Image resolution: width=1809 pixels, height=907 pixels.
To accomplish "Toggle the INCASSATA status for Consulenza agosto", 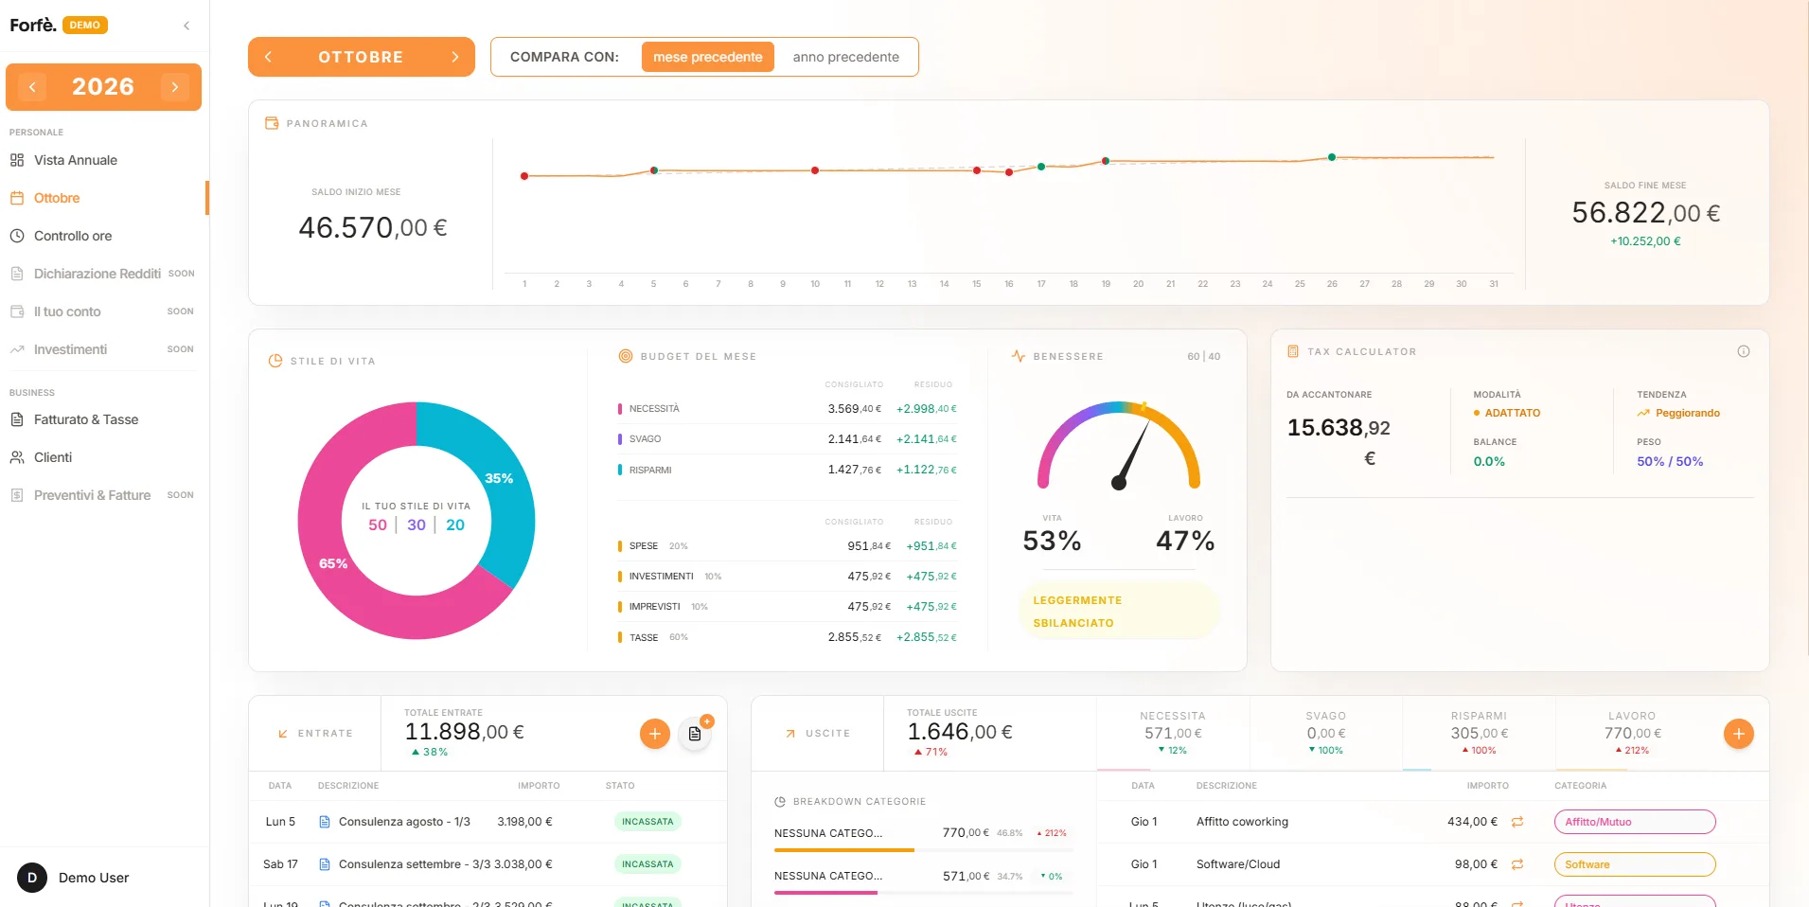I will pyautogui.click(x=647, y=822).
